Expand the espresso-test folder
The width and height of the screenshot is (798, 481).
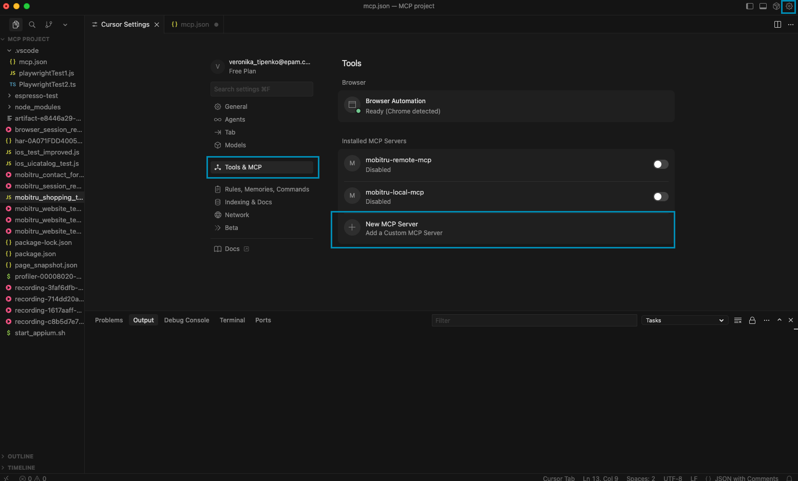coord(36,96)
